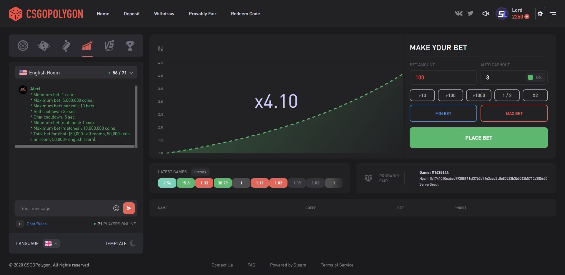Select the 1.82 latest game result

pyautogui.click(x=315, y=183)
